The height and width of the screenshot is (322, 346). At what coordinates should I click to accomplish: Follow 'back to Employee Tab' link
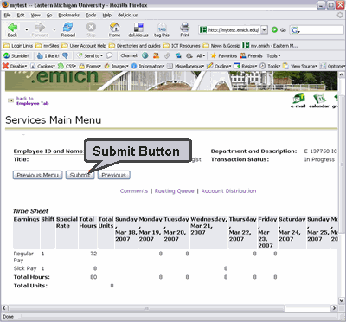(x=32, y=100)
